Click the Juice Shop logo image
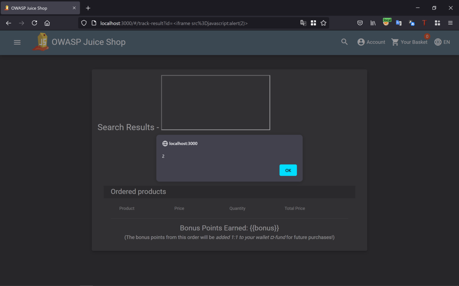Viewport: 459px width, 286px height. pos(41,42)
